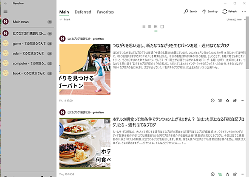Open the 'game - てるの成るでんて' feed

point(28,43)
